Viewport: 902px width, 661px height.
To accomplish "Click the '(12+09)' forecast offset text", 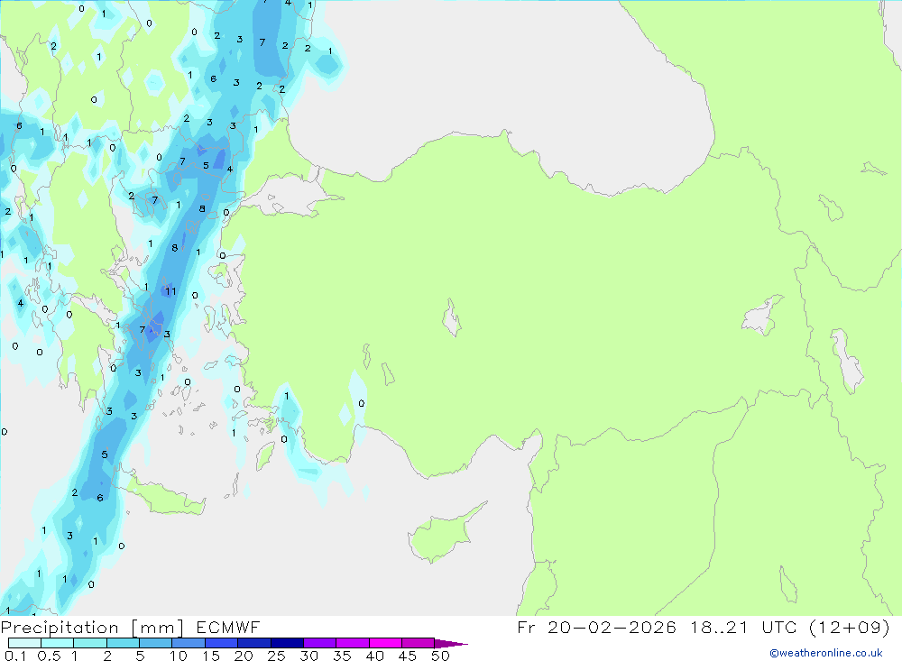I will click(x=849, y=627).
